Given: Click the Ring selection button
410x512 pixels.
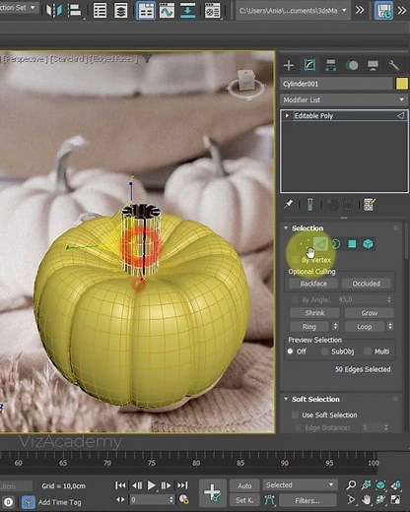Looking at the screenshot, I should [309, 327].
